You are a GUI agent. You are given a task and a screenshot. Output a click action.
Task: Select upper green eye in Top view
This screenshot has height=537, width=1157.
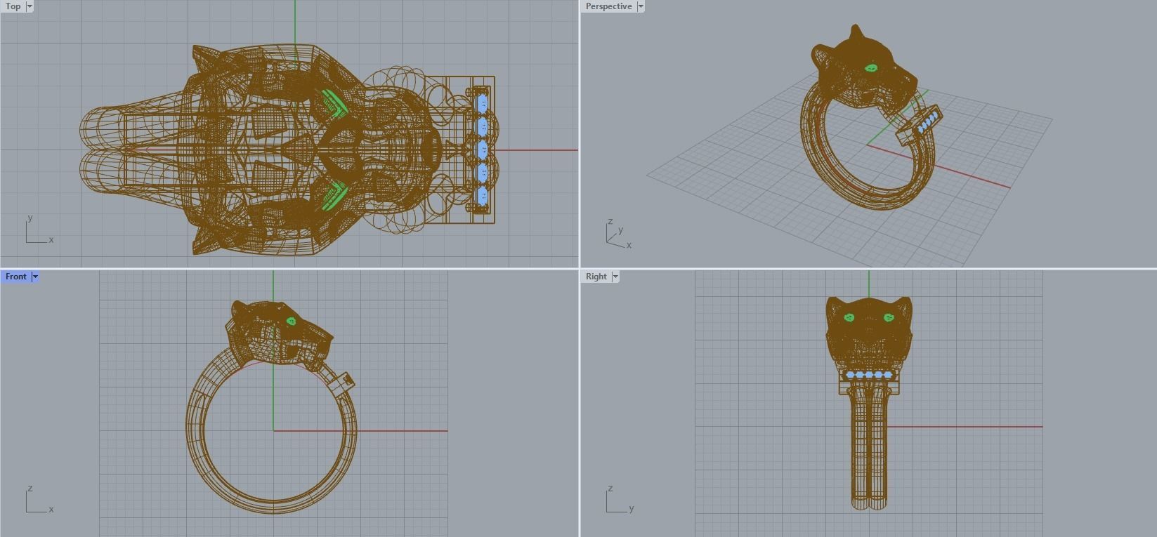click(x=334, y=103)
